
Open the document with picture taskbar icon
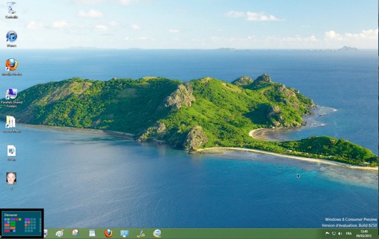click(x=92, y=233)
